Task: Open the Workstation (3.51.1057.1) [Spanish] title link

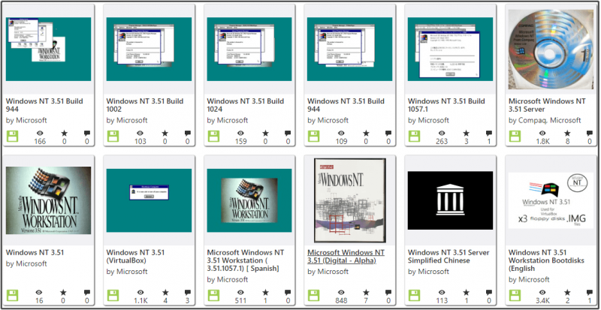Action: click(246, 260)
